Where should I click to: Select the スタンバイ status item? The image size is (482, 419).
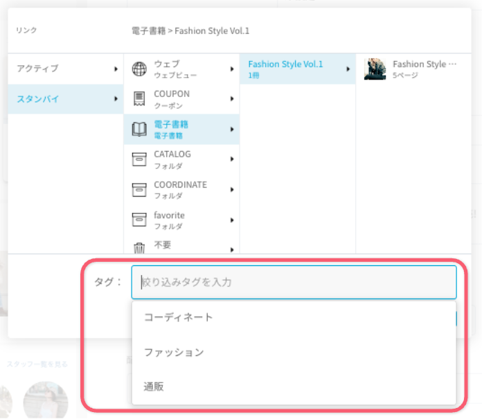(66, 98)
